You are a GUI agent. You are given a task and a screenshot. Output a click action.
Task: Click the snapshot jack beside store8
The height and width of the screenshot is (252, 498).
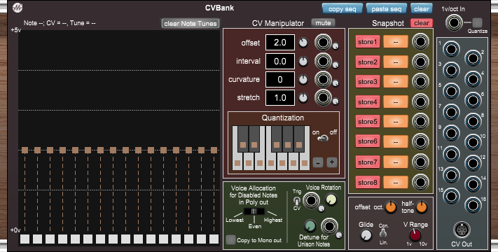point(420,182)
